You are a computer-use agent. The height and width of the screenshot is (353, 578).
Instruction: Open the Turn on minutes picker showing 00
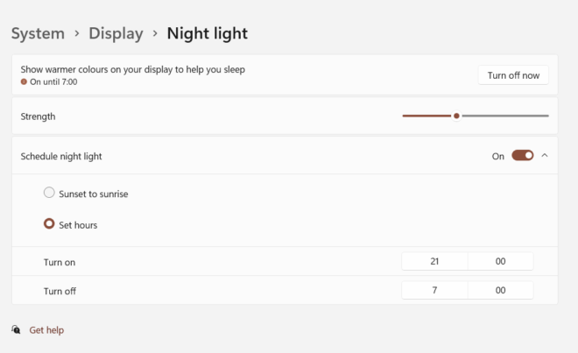pyautogui.click(x=500, y=261)
